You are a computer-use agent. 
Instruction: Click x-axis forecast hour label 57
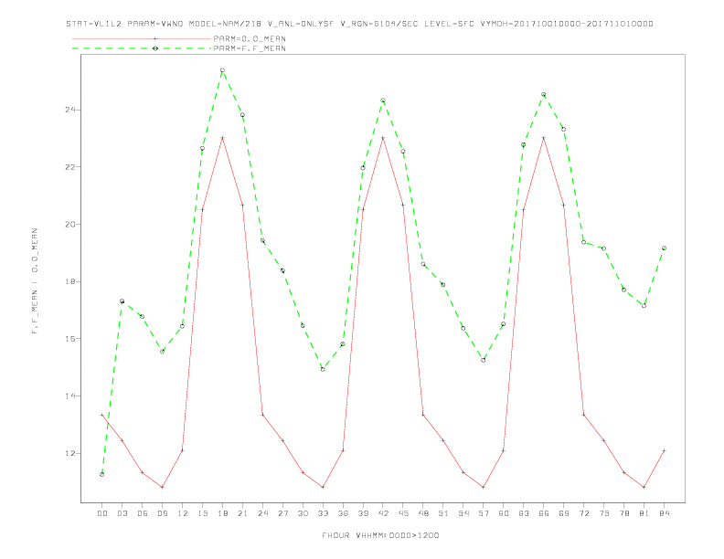click(x=484, y=513)
